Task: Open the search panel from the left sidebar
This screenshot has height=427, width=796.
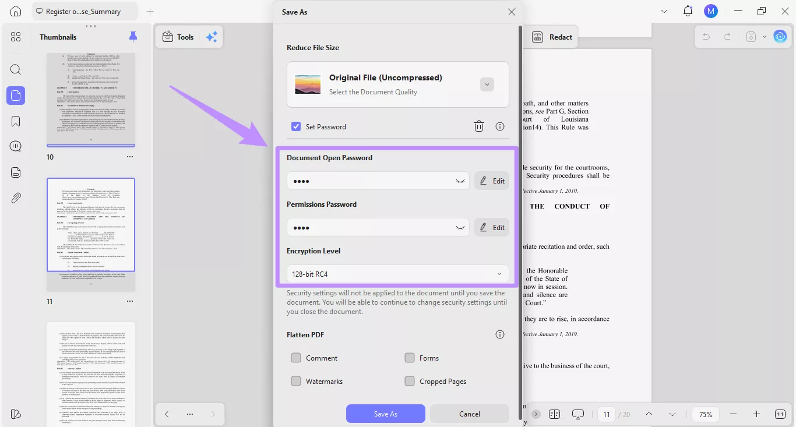Action: point(16,70)
